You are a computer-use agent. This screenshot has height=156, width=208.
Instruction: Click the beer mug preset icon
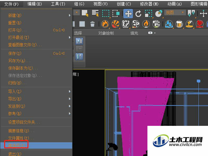pyautogui.click(x=179, y=24)
